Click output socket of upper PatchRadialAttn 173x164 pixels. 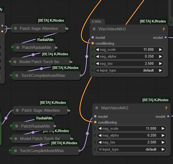click(56, 48)
